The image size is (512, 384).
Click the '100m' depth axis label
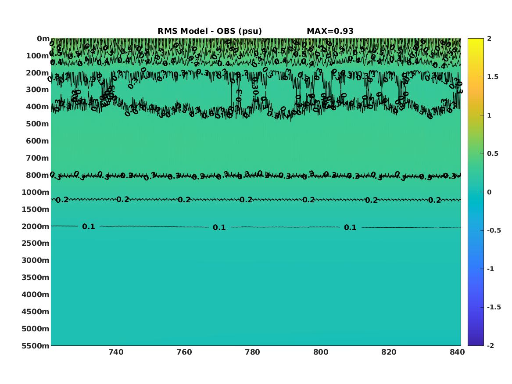click(x=38, y=56)
